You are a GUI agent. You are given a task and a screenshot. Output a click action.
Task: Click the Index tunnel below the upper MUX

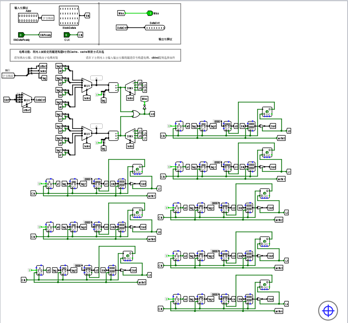(x=87, y=98)
